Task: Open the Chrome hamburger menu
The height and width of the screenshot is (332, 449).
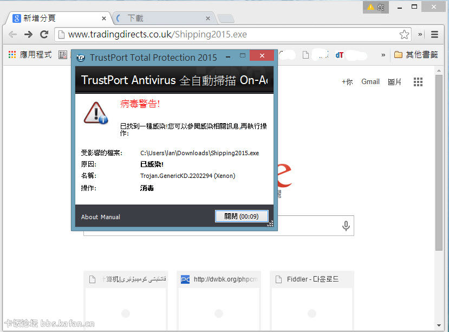Action: (x=434, y=34)
